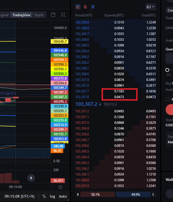
Task: Click the red 36.471 volume label
Action: click(58, 181)
